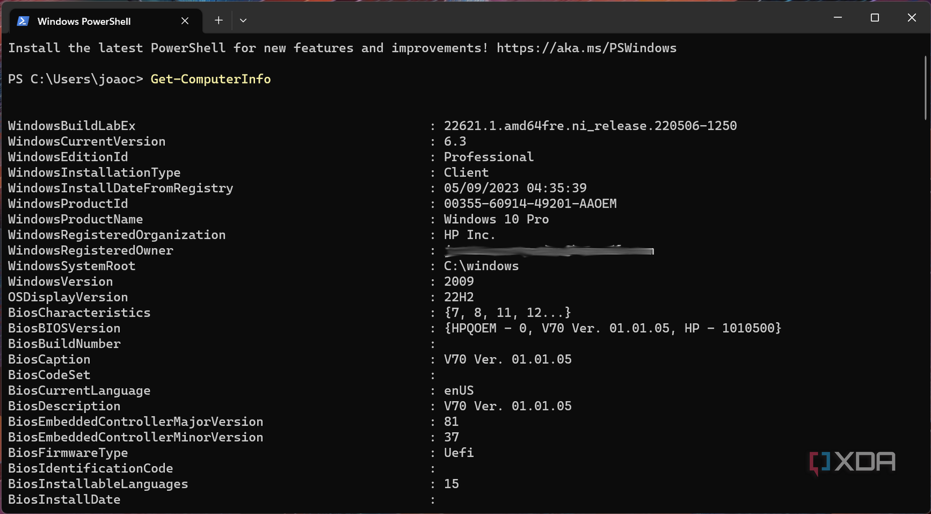931x514 pixels.
Task: Click the HP Inc. registered organization value
Action: point(469,235)
